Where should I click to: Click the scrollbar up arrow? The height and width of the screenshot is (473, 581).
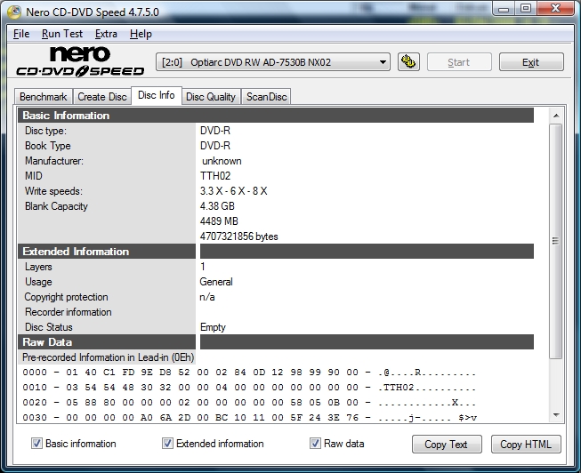pos(556,116)
